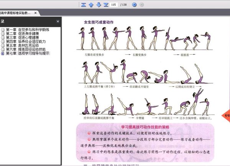This screenshot has width=230, height=166.
Task: Expand the 第七章 bookmark node icon
Action: 3,54
